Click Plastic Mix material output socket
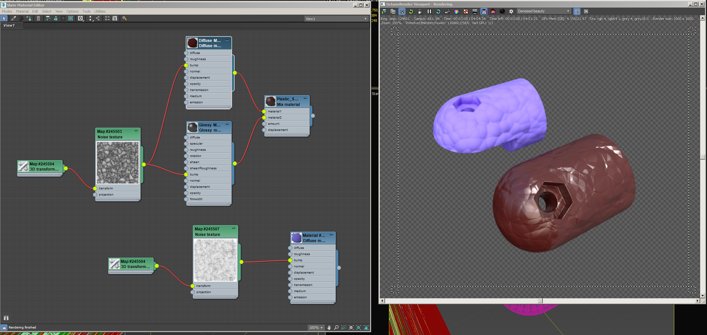Viewport: 707px width, 335px height. pos(313,116)
